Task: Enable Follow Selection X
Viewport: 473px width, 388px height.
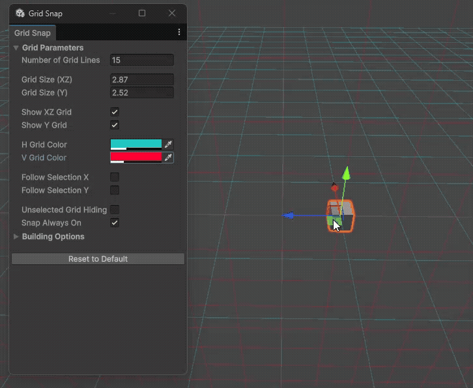Action: (115, 177)
